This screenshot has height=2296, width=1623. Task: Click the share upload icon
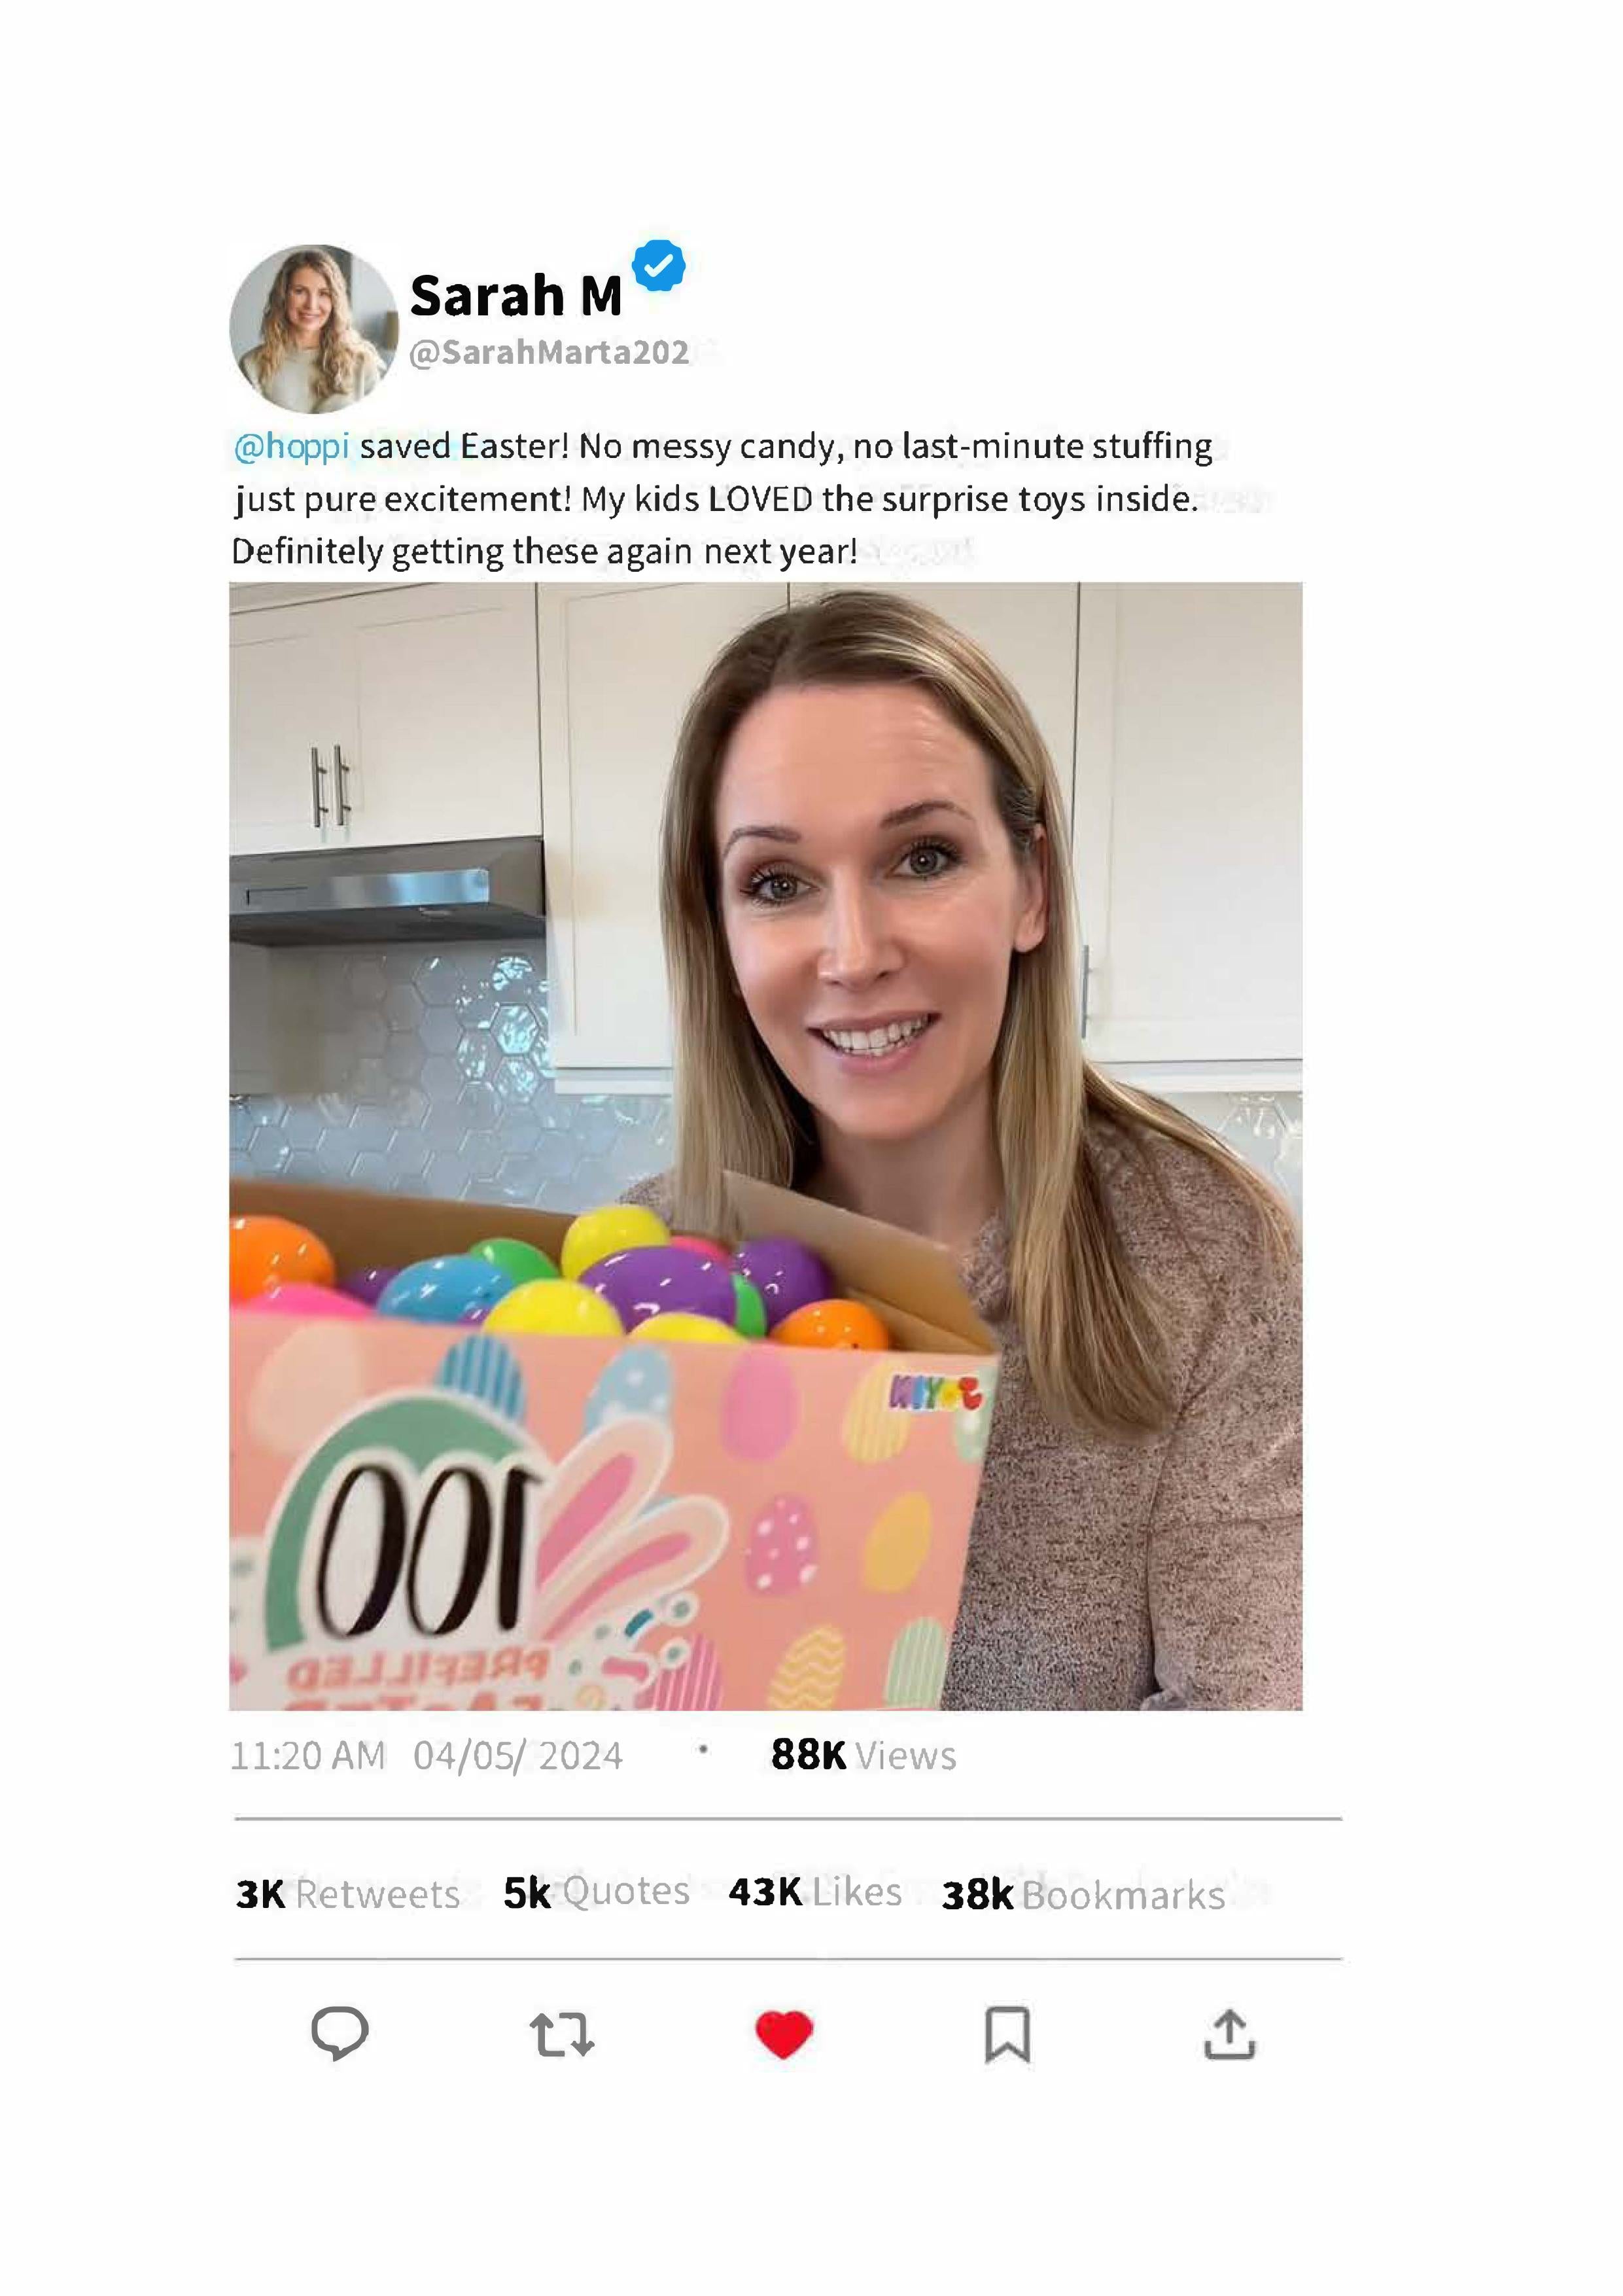point(1230,2034)
